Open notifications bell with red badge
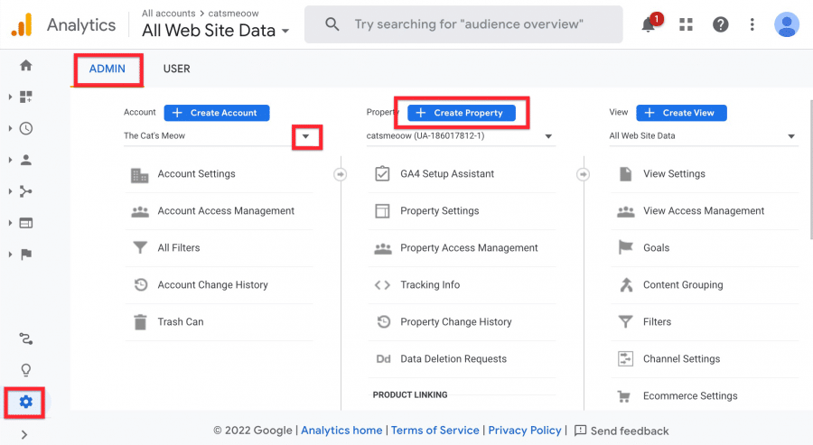This screenshot has height=445, width=813. pos(649,23)
